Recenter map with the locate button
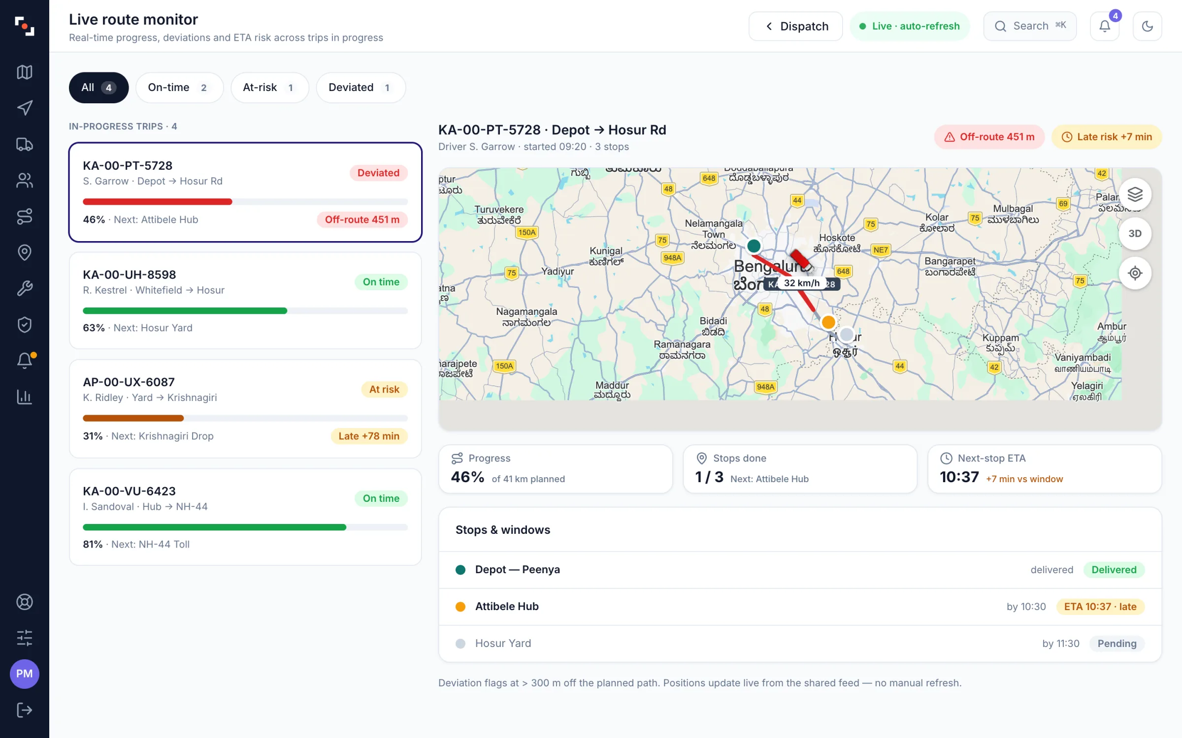Image resolution: width=1182 pixels, height=738 pixels. pos(1135,273)
